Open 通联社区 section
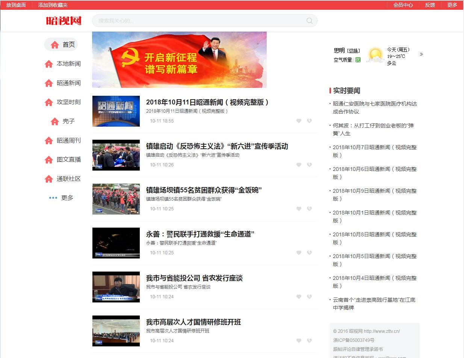This screenshot has height=358, width=464. [x=69, y=179]
